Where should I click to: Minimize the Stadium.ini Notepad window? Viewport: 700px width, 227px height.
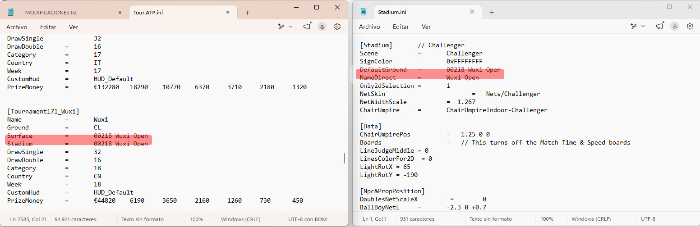[x=649, y=7]
